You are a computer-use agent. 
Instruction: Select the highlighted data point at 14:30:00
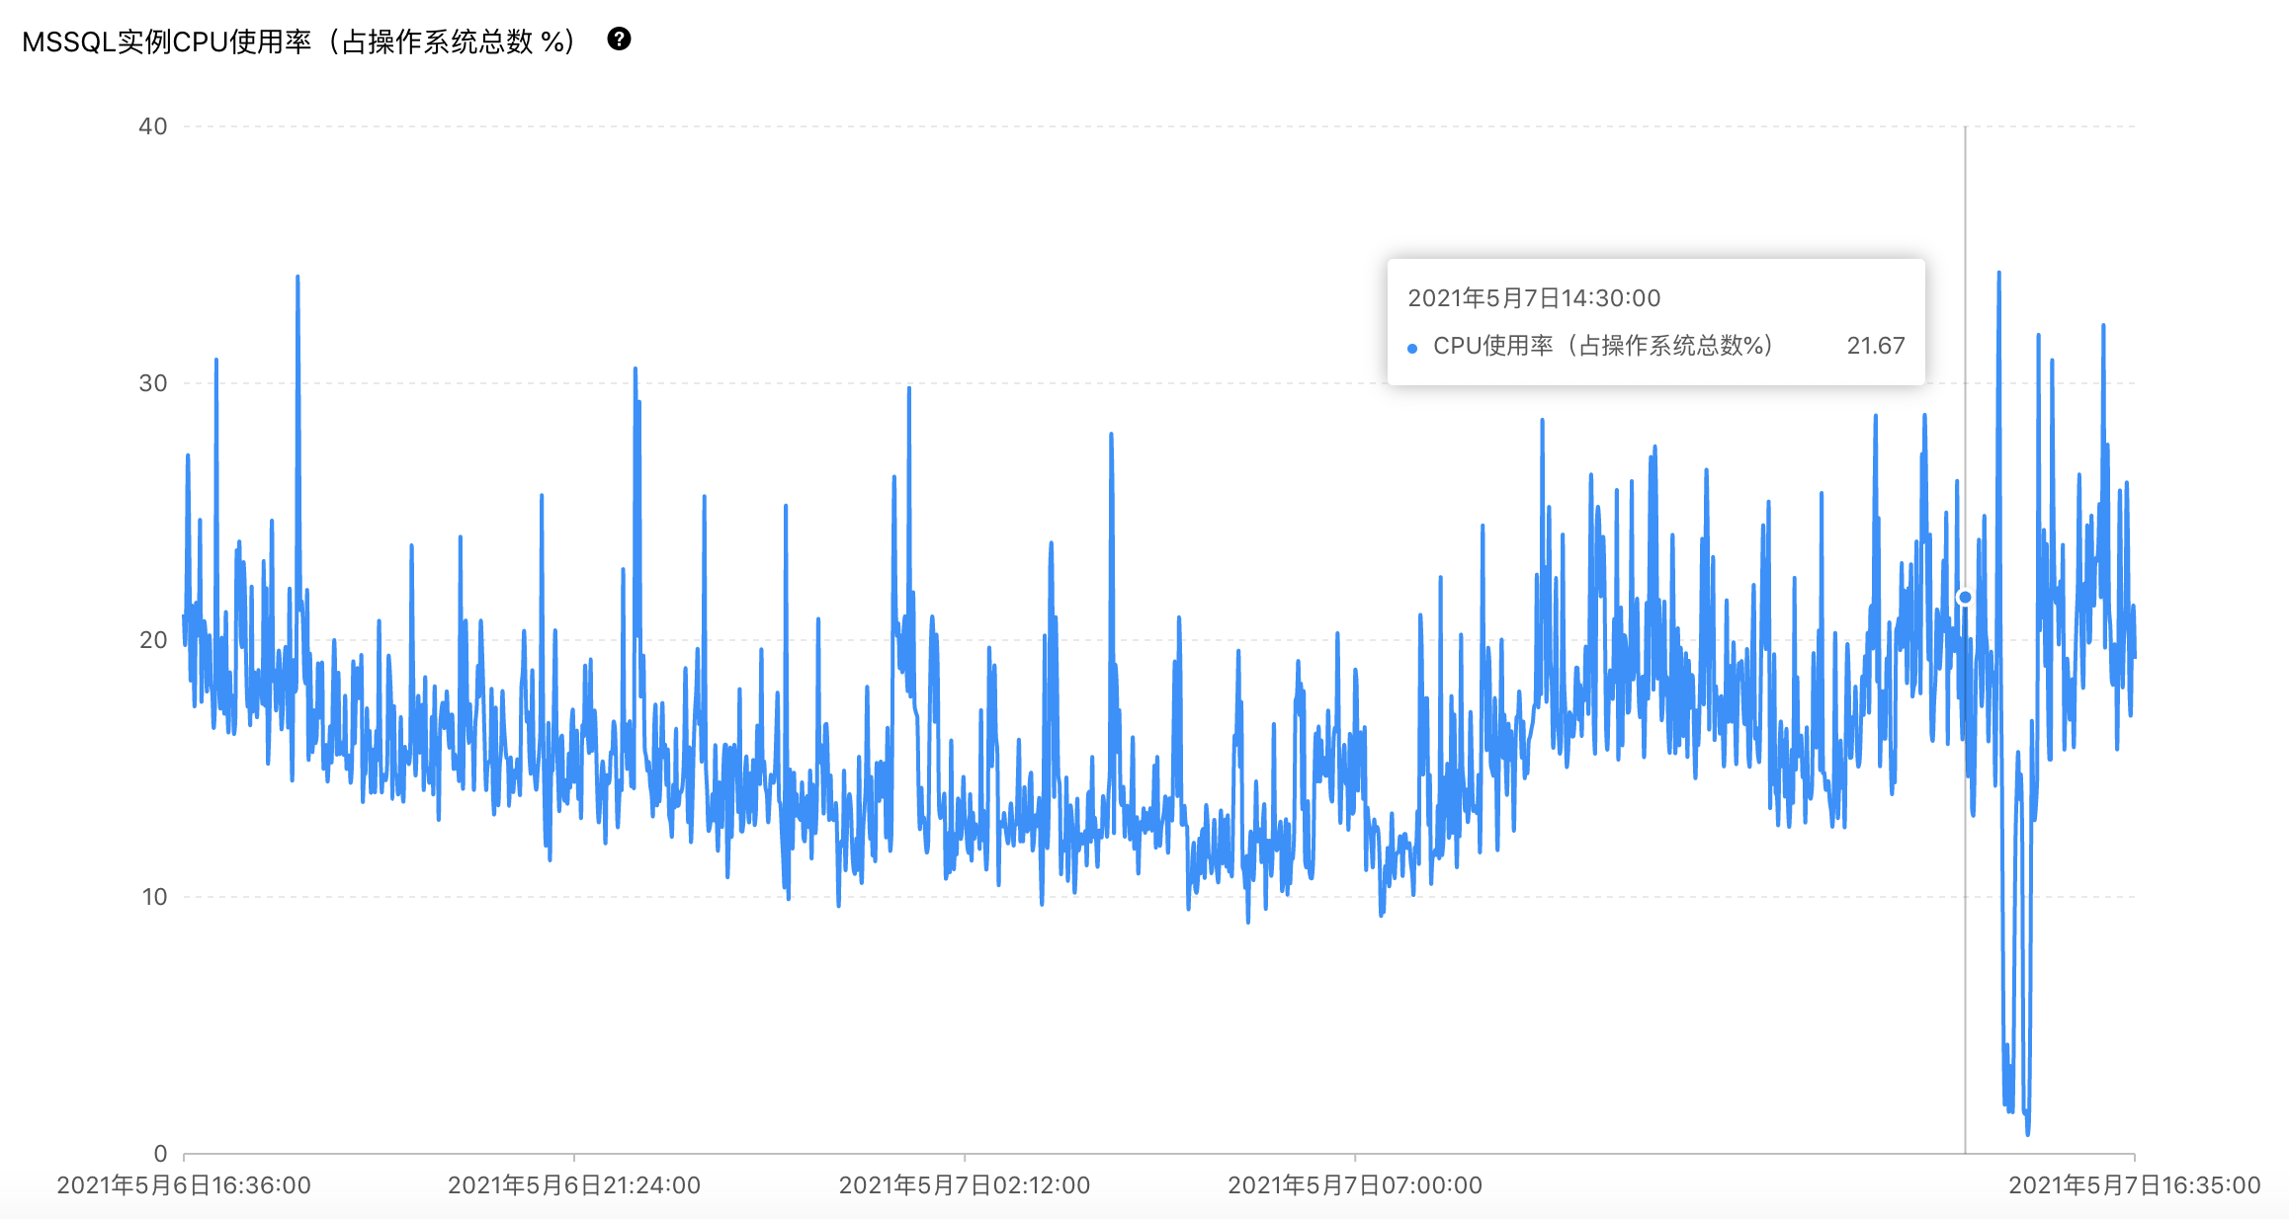click(1965, 597)
